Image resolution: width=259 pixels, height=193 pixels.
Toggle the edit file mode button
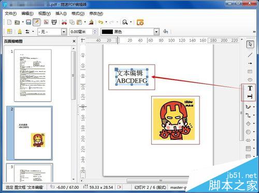[x=36, y=22]
